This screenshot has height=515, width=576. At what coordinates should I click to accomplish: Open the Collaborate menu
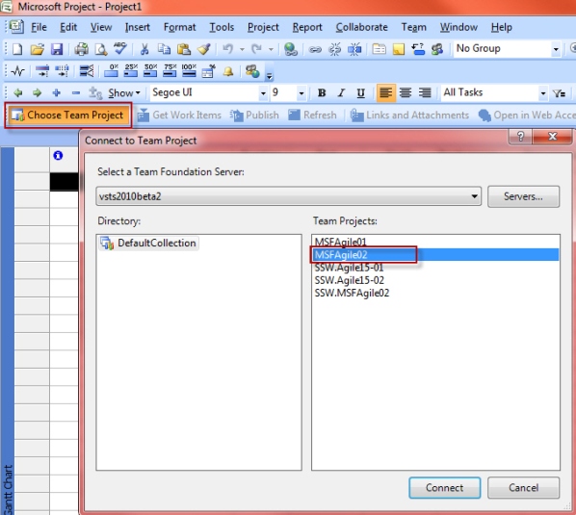(362, 27)
